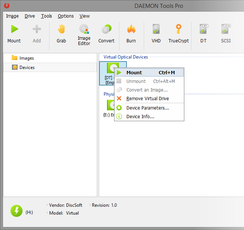Choose Convert an Image in context menu
This screenshot has width=244, height=230.
(x=149, y=90)
